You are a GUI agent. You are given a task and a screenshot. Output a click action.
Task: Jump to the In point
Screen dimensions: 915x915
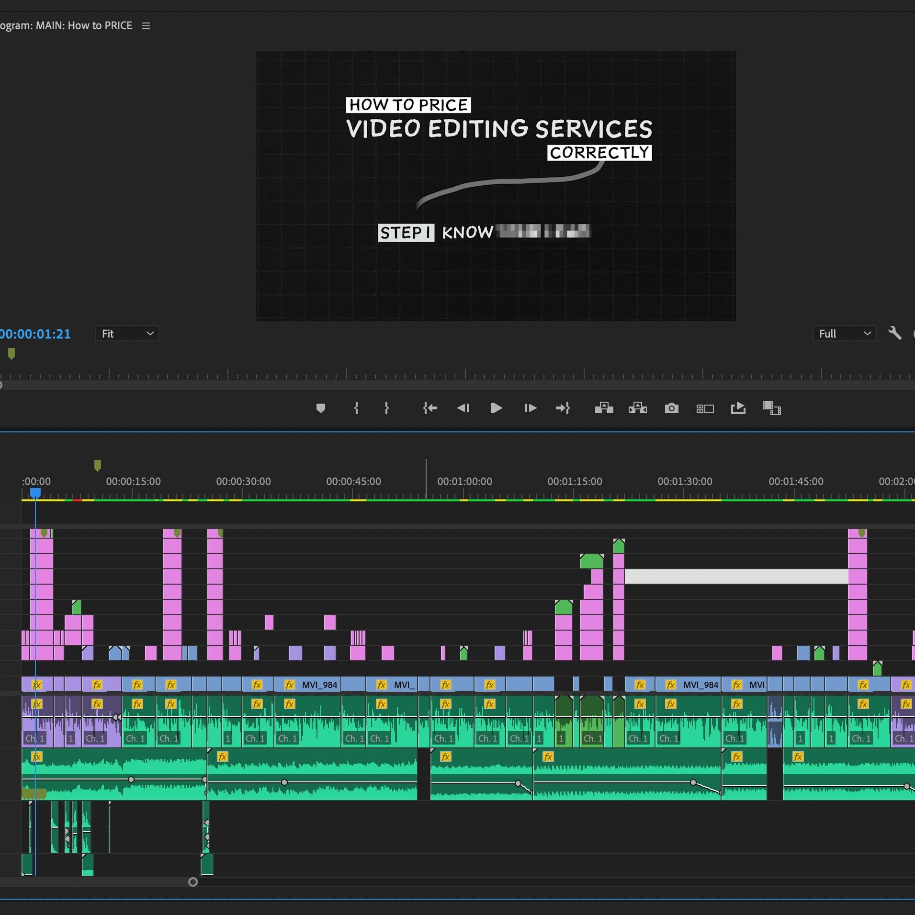tap(430, 408)
